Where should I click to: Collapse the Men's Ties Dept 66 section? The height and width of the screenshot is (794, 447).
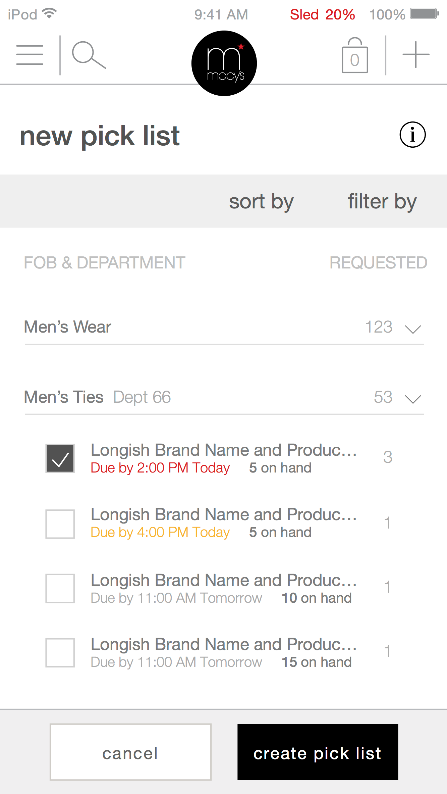coord(413,399)
